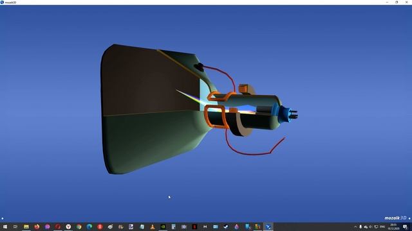Minimize the mozaik3D window
412x231 pixels.
point(387,3)
